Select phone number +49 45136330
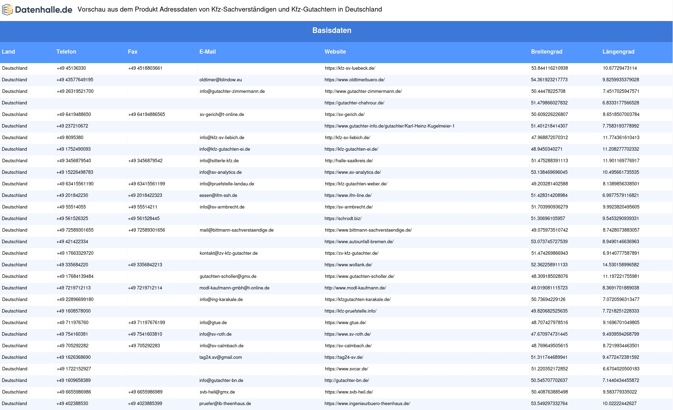 (x=71, y=68)
